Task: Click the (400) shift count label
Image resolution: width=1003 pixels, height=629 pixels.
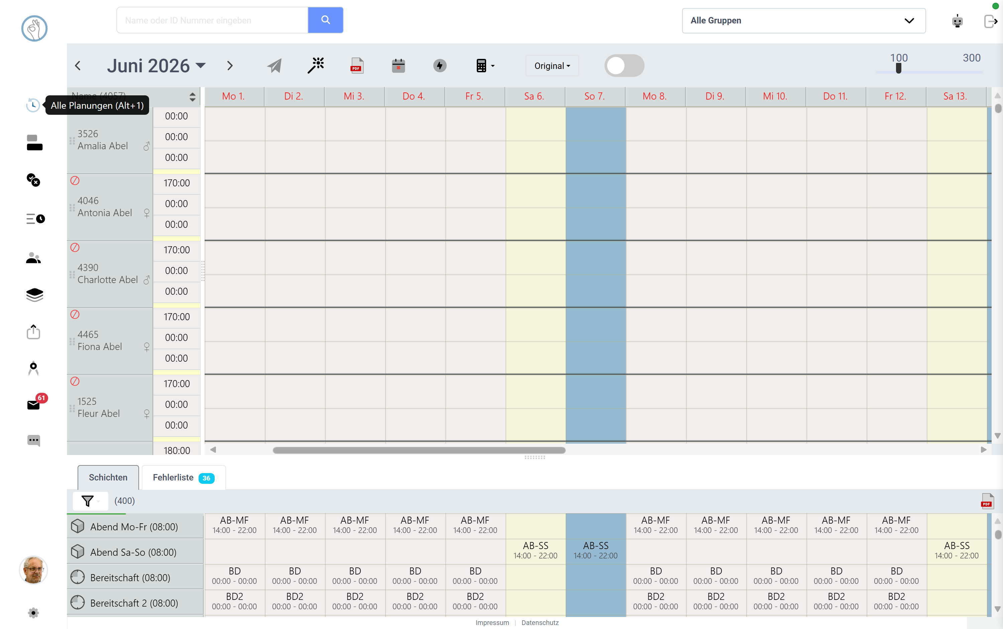Action: pyautogui.click(x=124, y=501)
